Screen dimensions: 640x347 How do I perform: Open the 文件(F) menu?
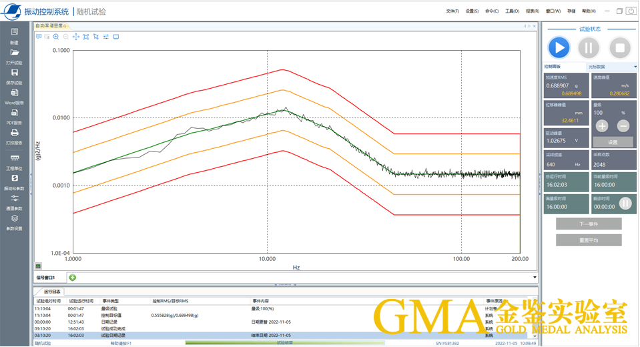452,11
